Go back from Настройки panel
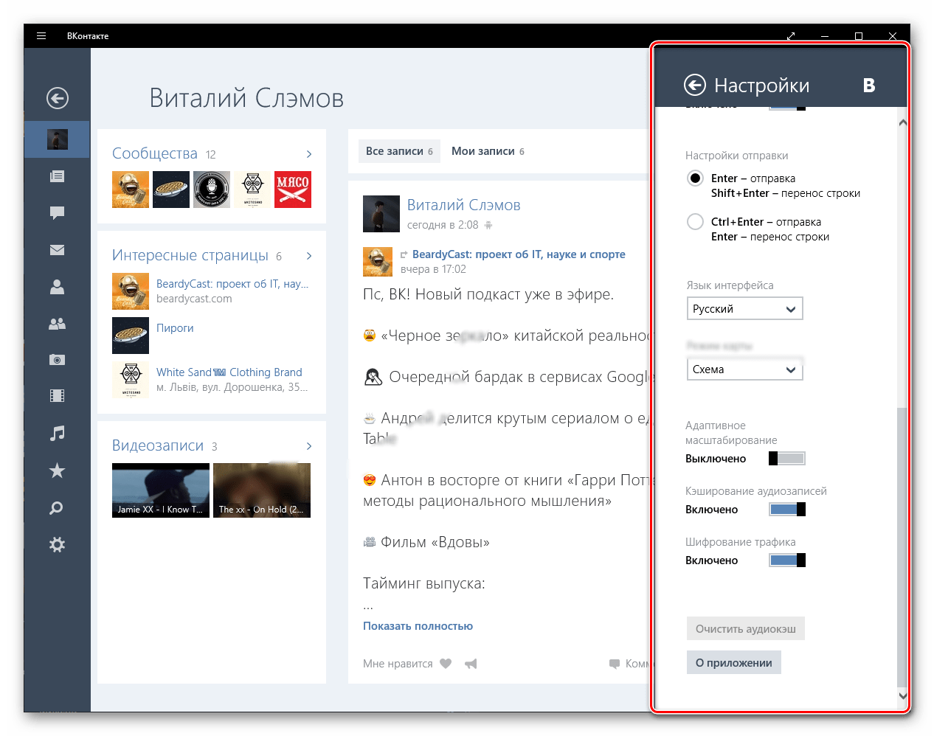 [695, 86]
